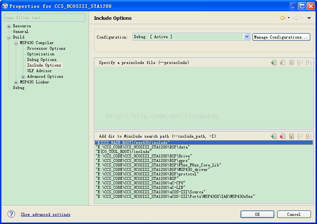Select Processor Options page

[x=46, y=49]
